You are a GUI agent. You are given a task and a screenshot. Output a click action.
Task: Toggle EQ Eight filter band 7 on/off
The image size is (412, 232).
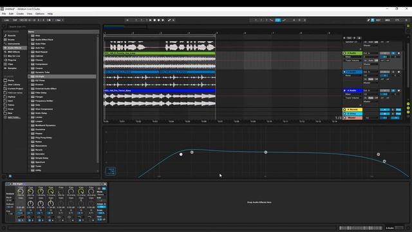[x=80, y=220]
